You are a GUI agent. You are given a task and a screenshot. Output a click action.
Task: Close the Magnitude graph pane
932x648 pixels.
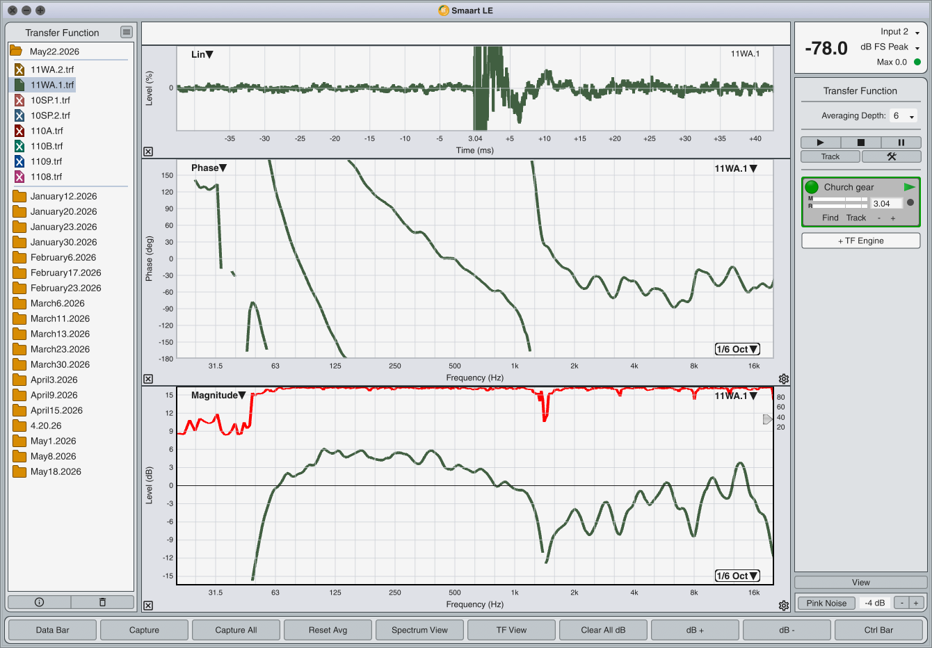pyautogui.click(x=148, y=606)
